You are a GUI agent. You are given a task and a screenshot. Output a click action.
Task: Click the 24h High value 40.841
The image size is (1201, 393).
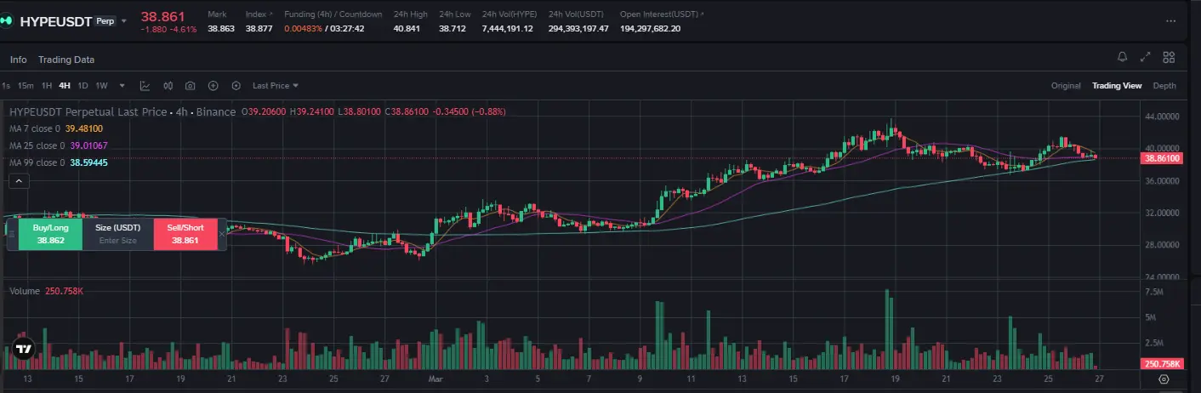pos(406,29)
